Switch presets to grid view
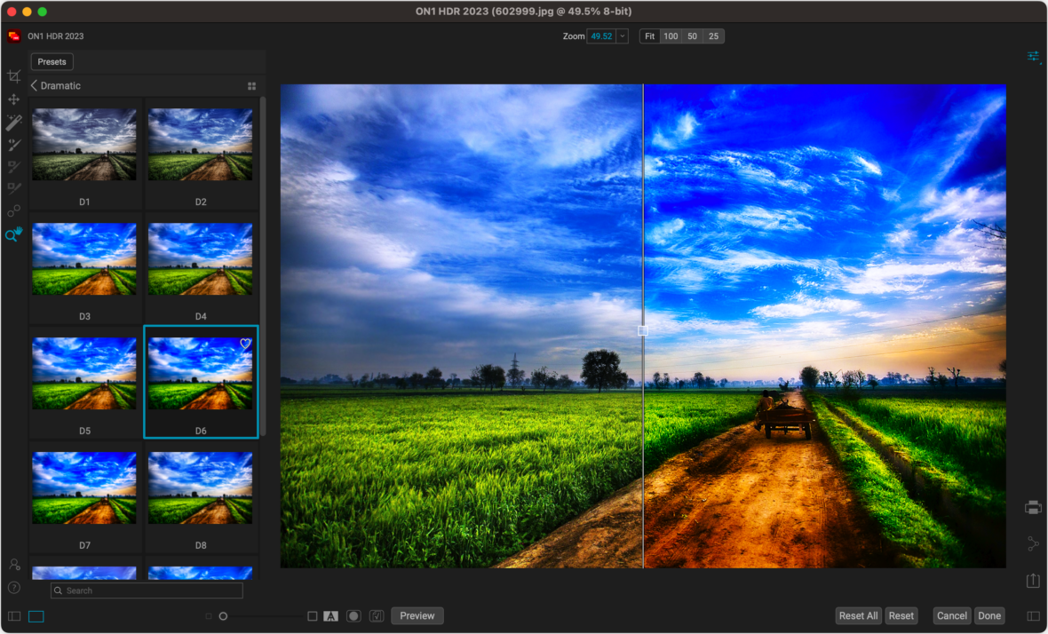The height and width of the screenshot is (634, 1048). point(252,86)
